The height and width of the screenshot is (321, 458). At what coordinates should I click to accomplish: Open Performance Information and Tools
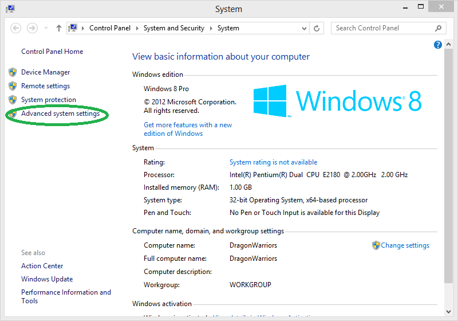pyautogui.click(x=66, y=296)
